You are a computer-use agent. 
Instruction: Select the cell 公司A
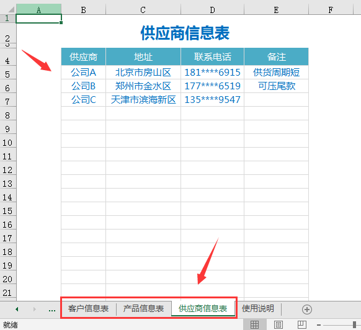coord(83,73)
